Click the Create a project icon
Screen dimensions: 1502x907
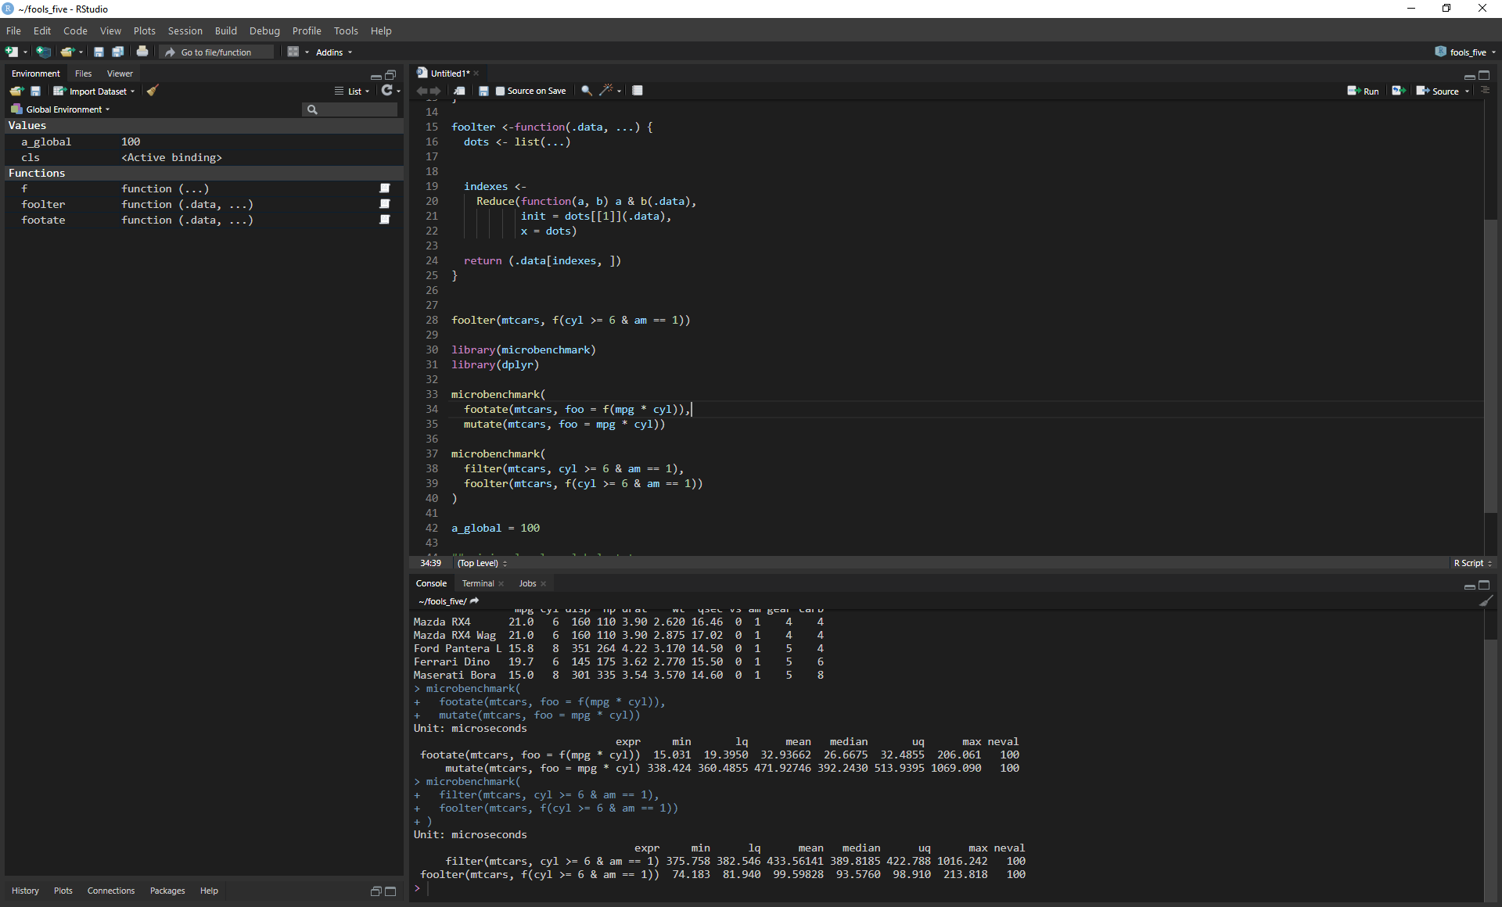pyautogui.click(x=44, y=52)
